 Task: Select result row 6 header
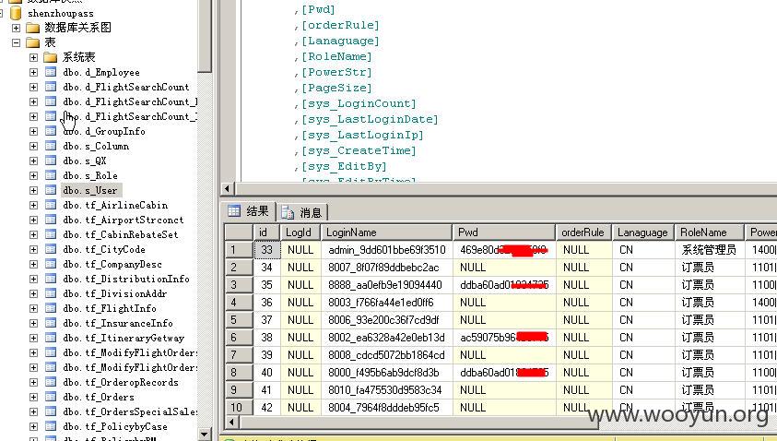(240, 338)
